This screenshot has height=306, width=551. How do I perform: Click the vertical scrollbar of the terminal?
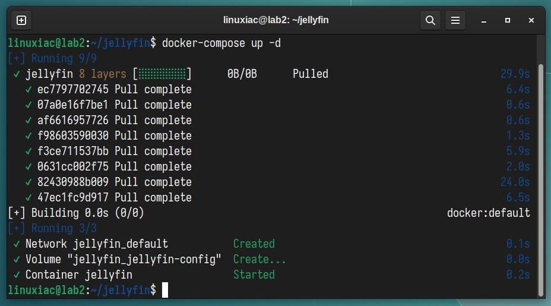pyautogui.click(x=540, y=178)
